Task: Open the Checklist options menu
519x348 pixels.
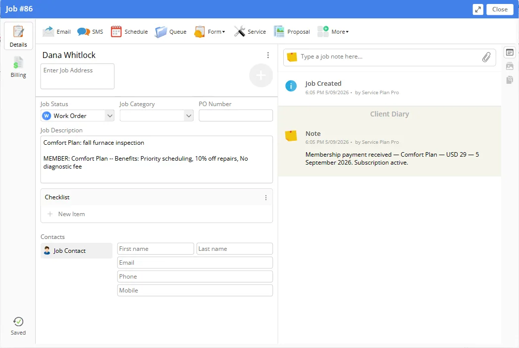Action: pos(265,197)
